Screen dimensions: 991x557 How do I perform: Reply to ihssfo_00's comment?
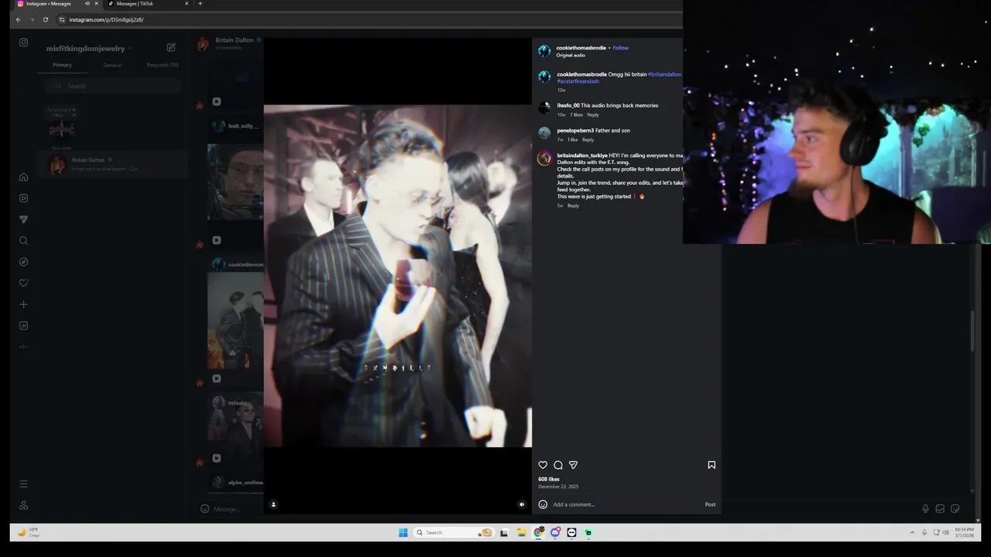(593, 114)
